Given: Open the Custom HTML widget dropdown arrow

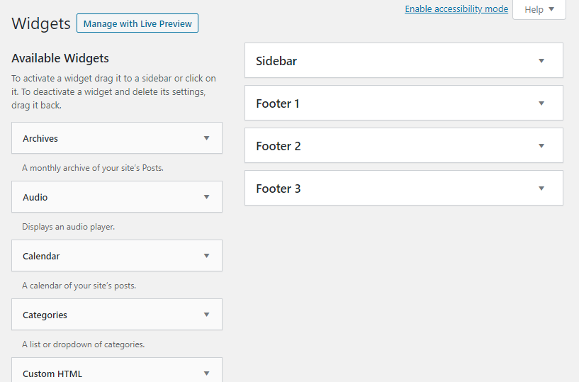Looking at the screenshot, I should (x=206, y=373).
